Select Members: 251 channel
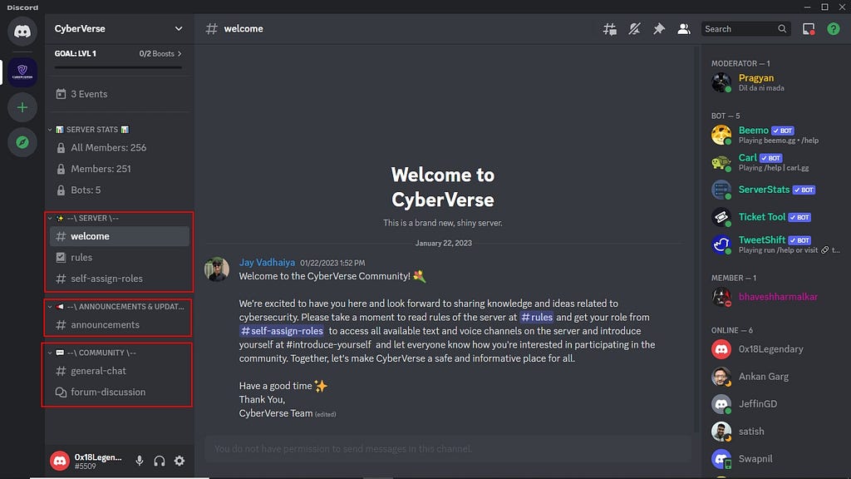Viewport: 851px width, 479px height. click(120, 169)
